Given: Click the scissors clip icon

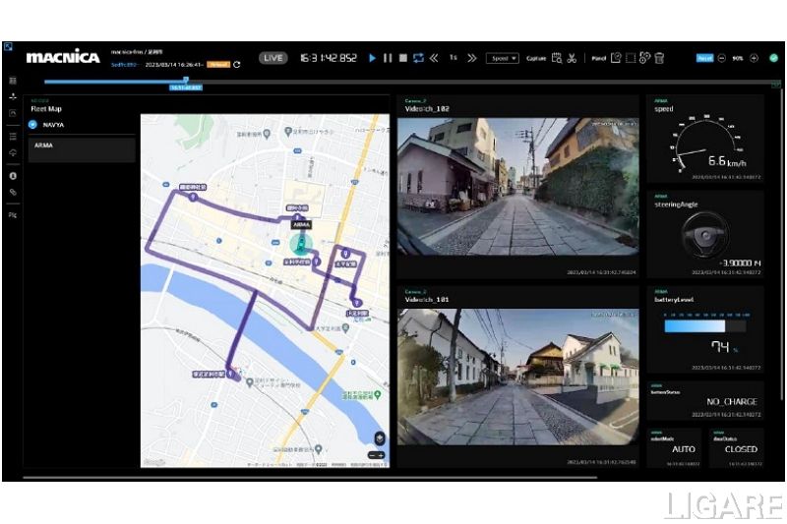Looking at the screenshot, I should click(572, 59).
